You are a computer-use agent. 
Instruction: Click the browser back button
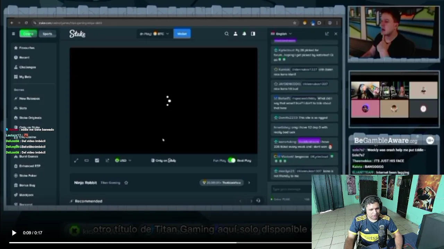click(x=12, y=23)
